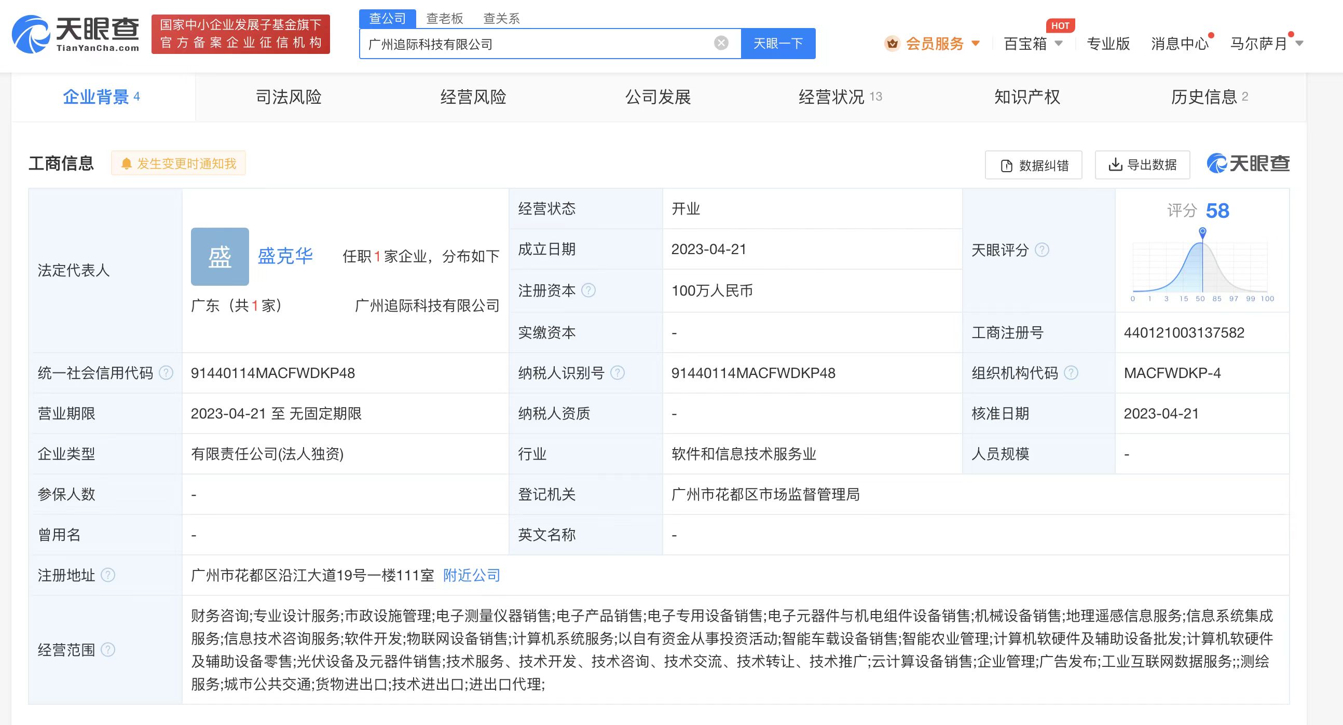Screen dimensions: 1343x725
Task: Expand the 会员服务 dropdown arrow
Action: (976, 43)
